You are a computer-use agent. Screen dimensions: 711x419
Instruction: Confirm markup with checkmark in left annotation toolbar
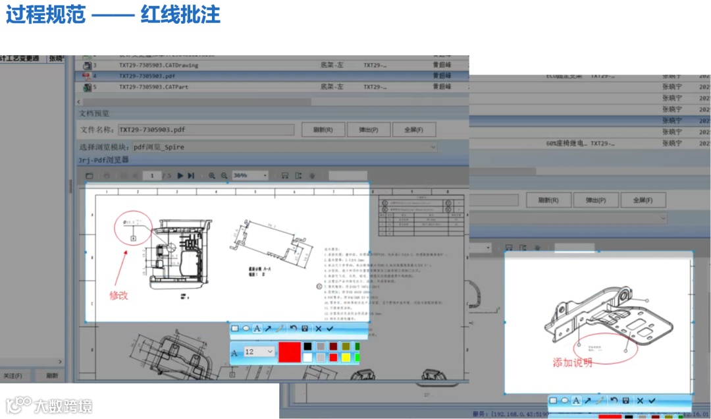[330, 328]
